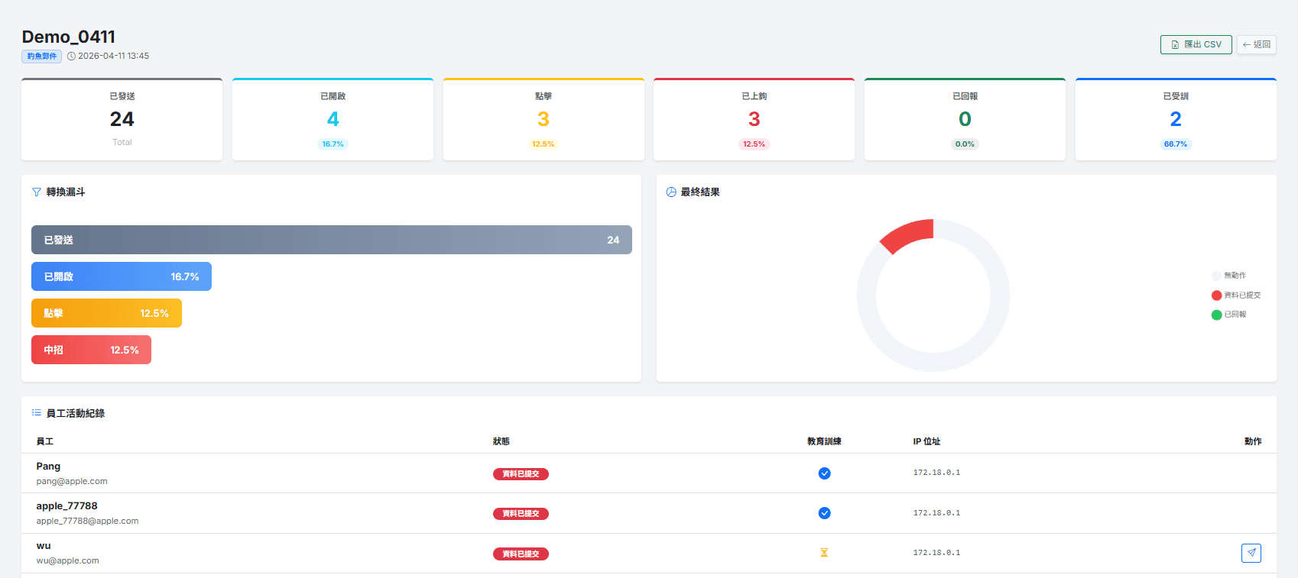This screenshot has width=1298, height=578.
Task: Click the 返回 back button
Action: pos(1257,44)
